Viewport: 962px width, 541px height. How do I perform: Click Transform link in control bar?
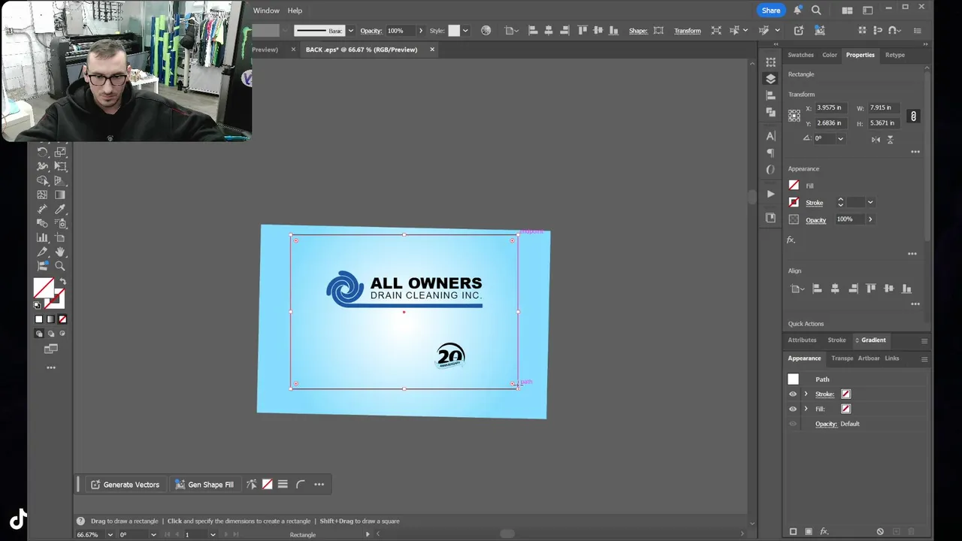click(687, 31)
